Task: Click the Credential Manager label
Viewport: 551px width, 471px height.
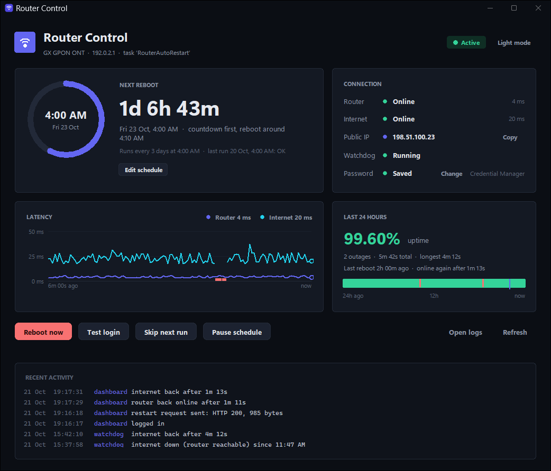Action: pos(497,174)
